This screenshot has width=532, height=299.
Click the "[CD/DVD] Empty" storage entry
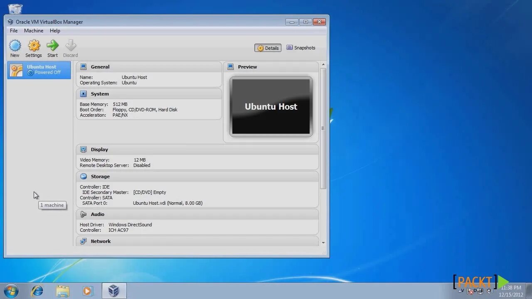click(150, 192)
